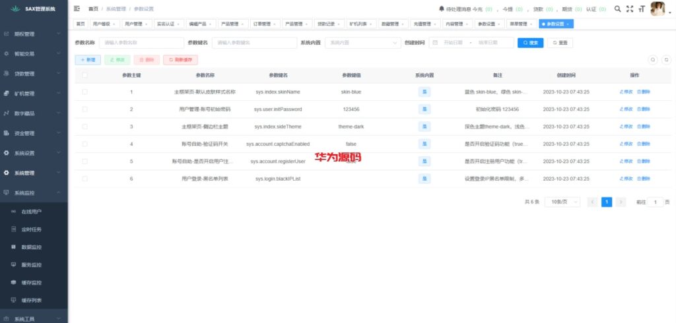Focus the 参数名称 input field

(x=141, y=43)
